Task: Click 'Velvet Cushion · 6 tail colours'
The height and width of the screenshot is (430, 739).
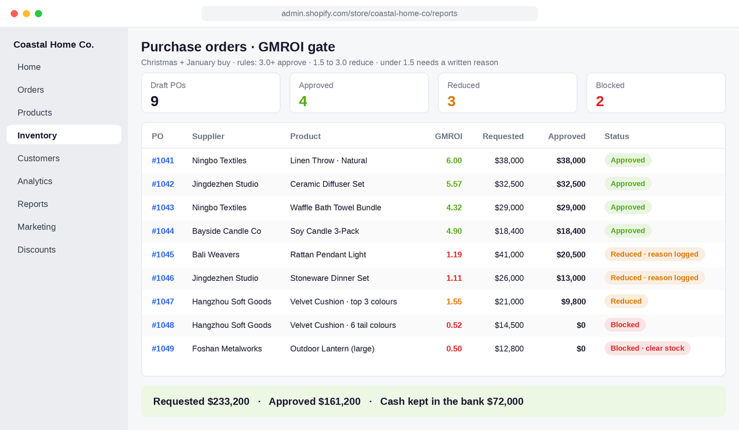Action: 343,325
